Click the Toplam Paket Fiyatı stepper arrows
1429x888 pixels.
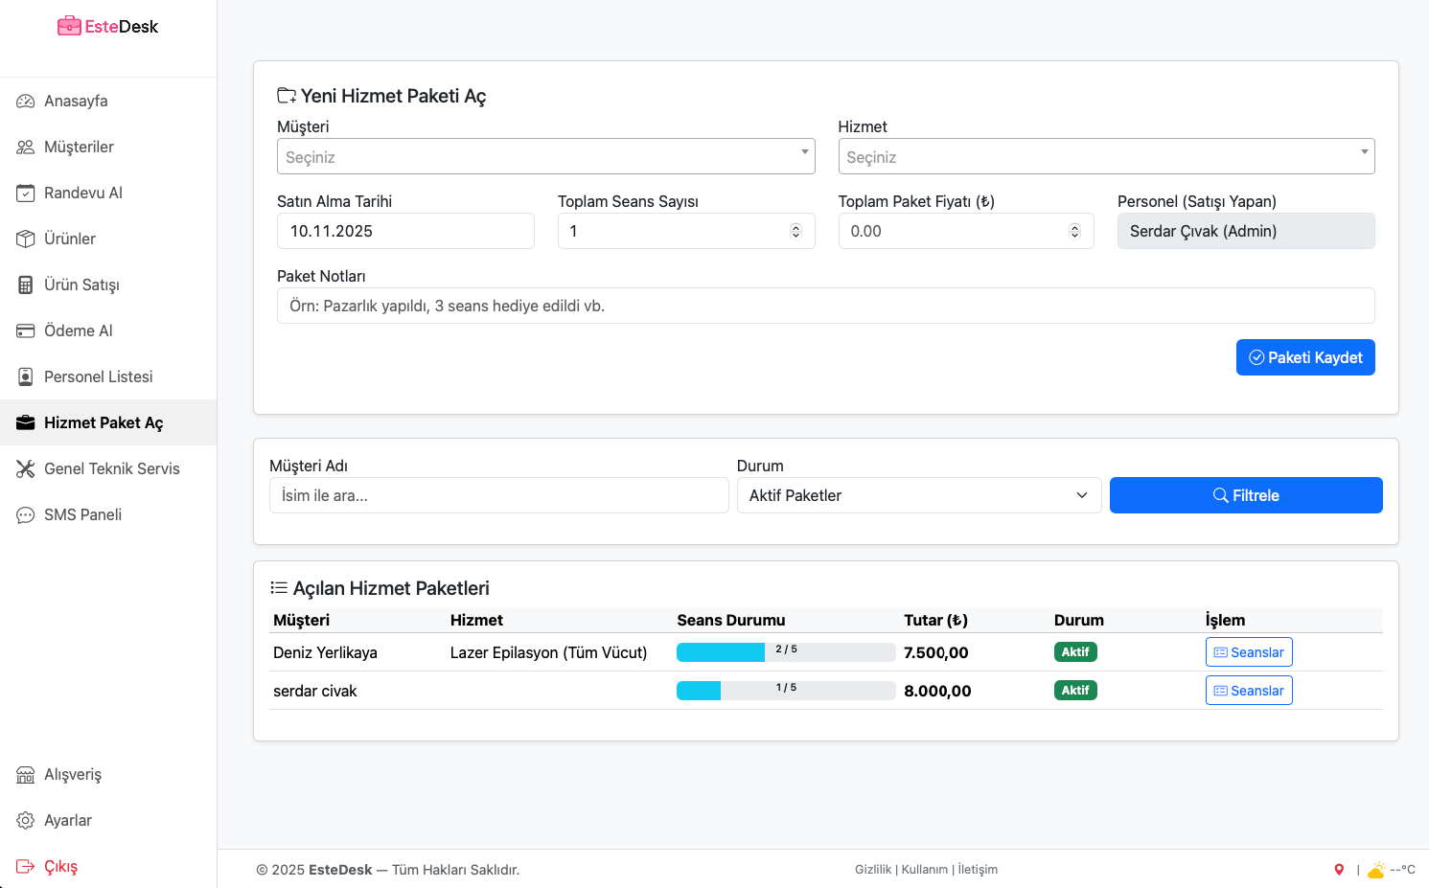(1074, 231)
